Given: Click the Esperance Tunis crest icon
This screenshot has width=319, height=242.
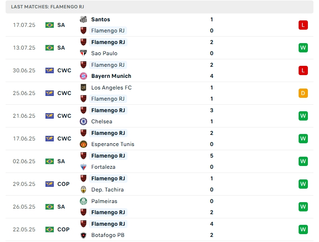Looking at the screenshot, I should [x=83, y=144].
